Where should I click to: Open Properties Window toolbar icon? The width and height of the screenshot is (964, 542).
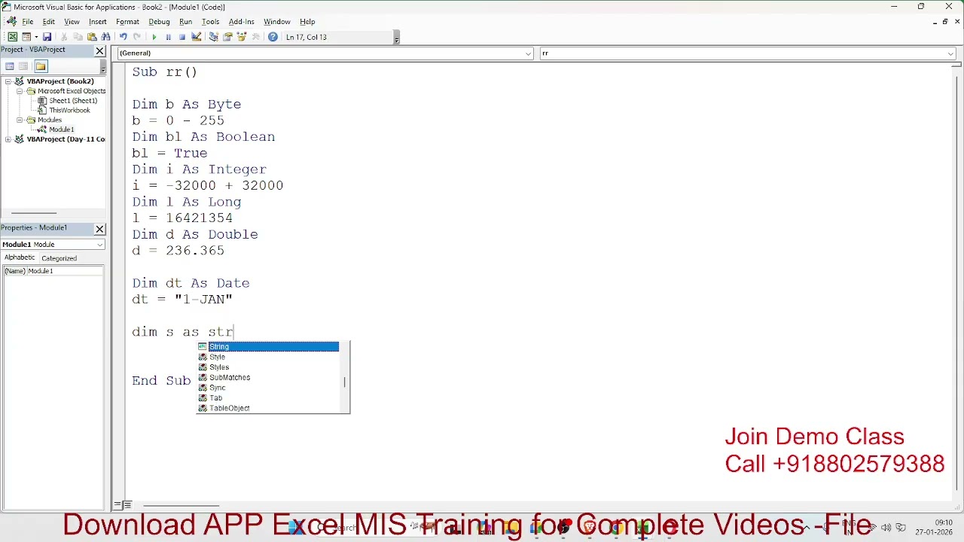tap(227, 37)
